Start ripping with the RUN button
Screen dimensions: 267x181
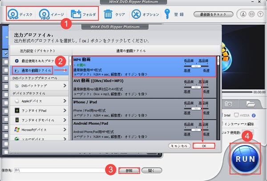245,159
